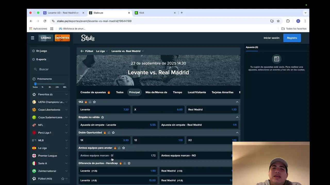Click the Chrome address bar URL

click(94, 21)
